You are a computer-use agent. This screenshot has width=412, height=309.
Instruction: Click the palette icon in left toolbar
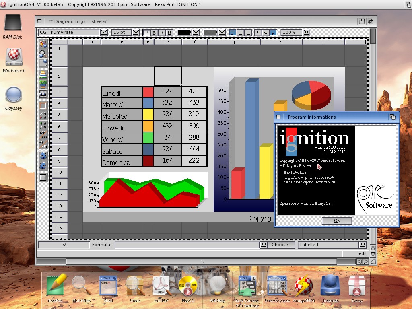(43, 44)
